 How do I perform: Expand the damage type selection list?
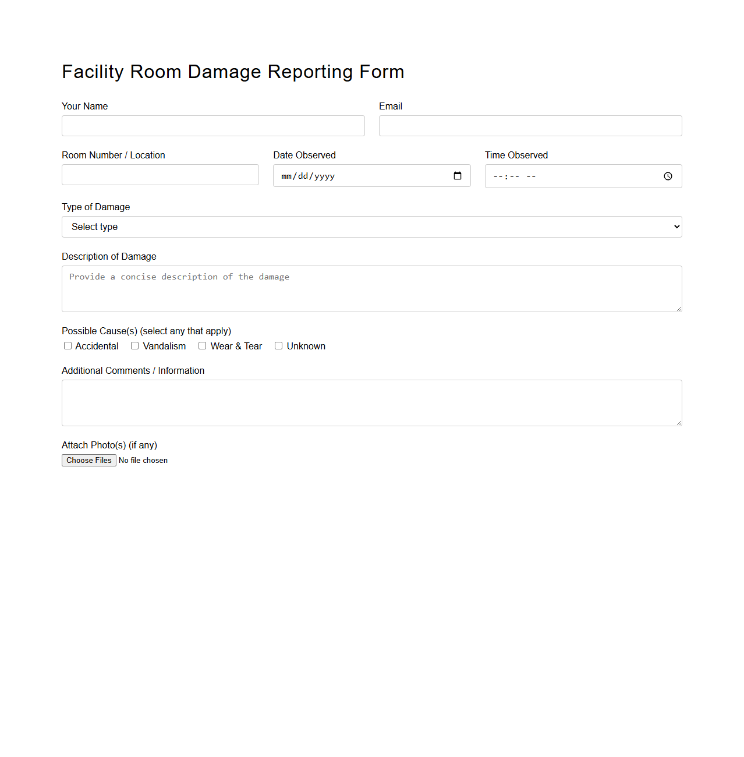pyautogui.click(x=371, y=227)
